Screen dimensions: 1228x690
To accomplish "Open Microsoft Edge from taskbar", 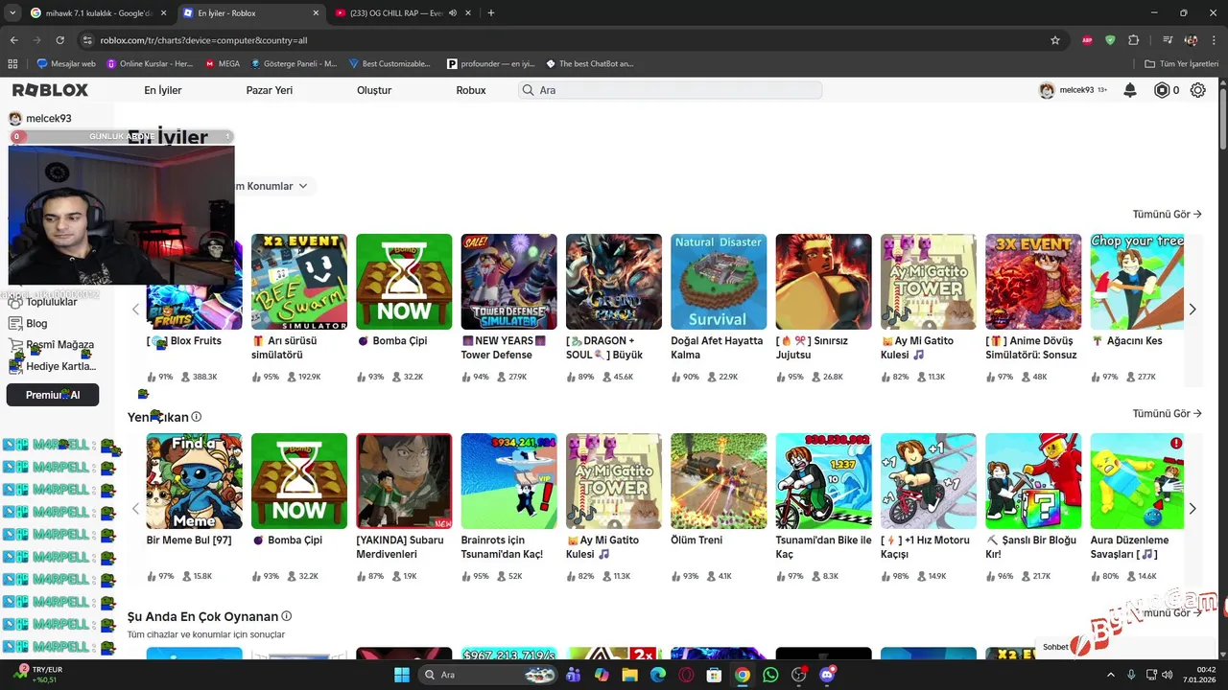I will point(657,675).
